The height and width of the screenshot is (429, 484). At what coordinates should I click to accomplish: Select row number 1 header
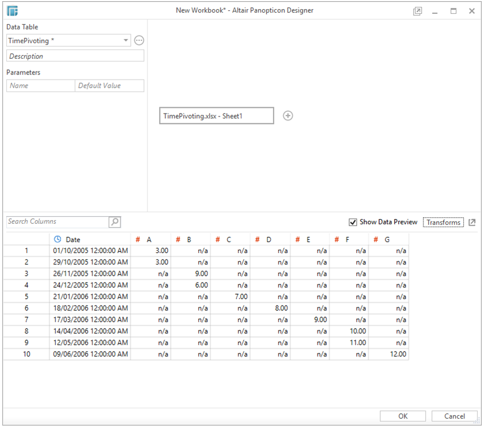coord(27,251)
